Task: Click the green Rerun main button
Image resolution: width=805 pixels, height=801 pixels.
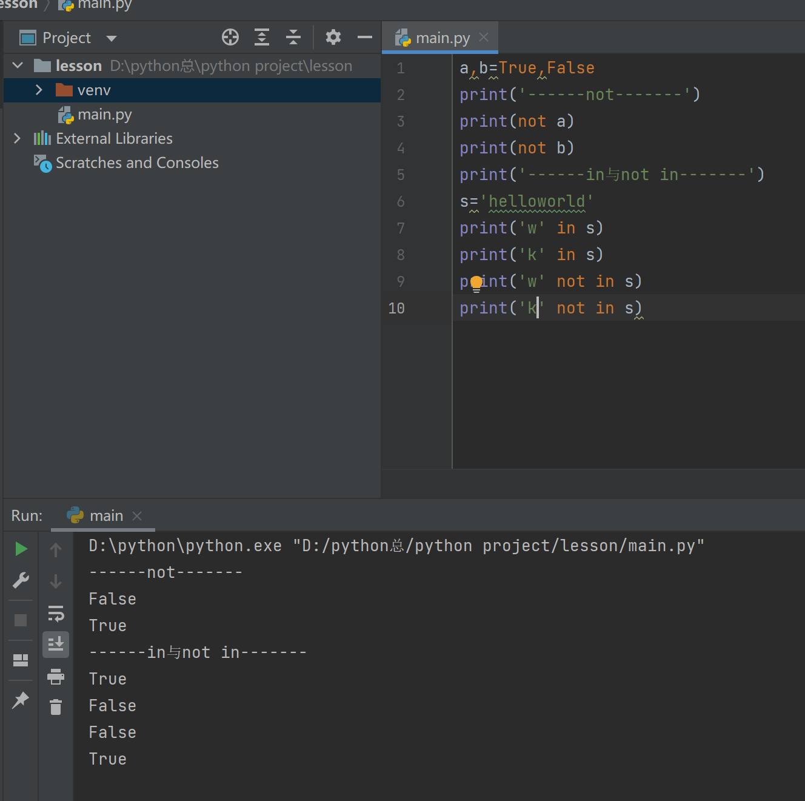Action: click(x=21, y=549)
